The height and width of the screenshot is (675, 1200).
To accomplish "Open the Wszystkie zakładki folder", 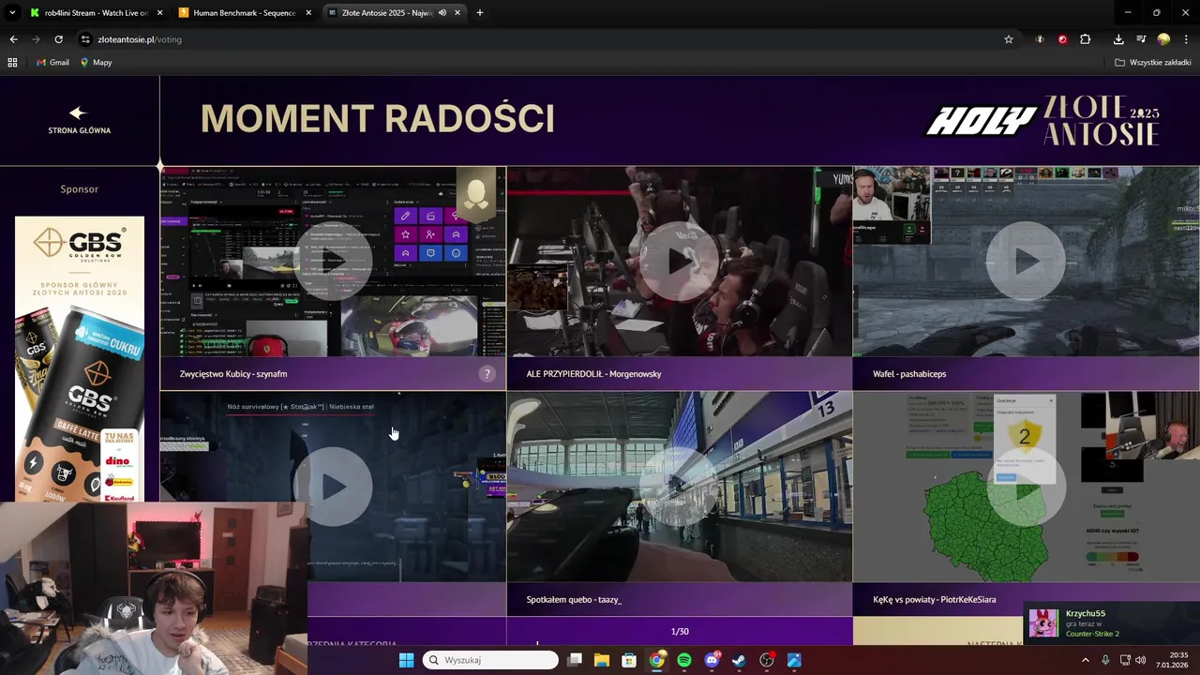I will coord(1153,63).
